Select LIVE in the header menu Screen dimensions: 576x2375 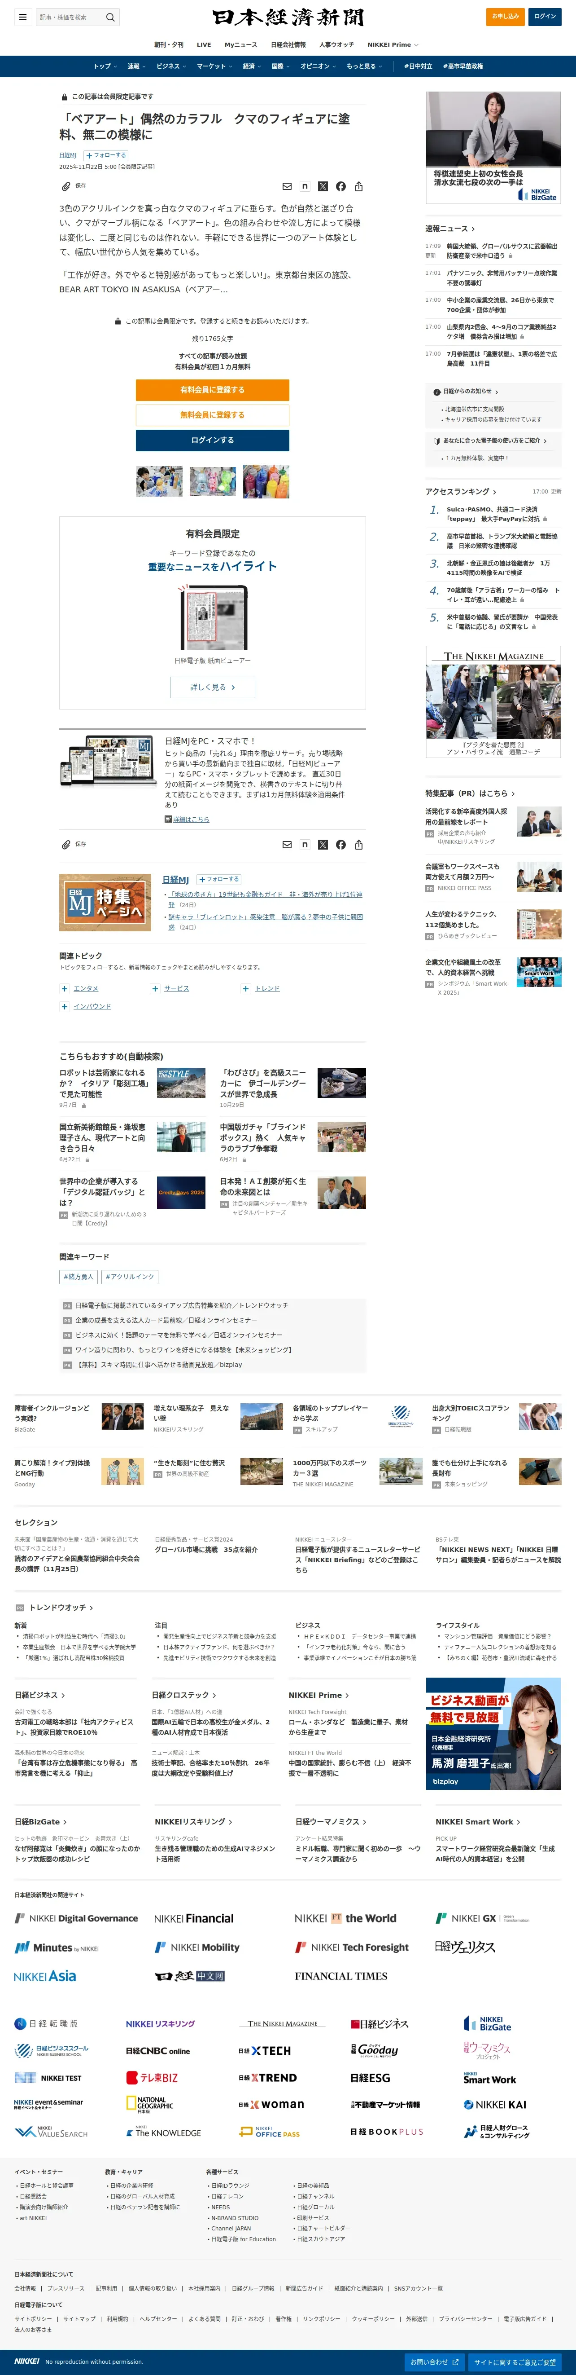pos(204,44)
